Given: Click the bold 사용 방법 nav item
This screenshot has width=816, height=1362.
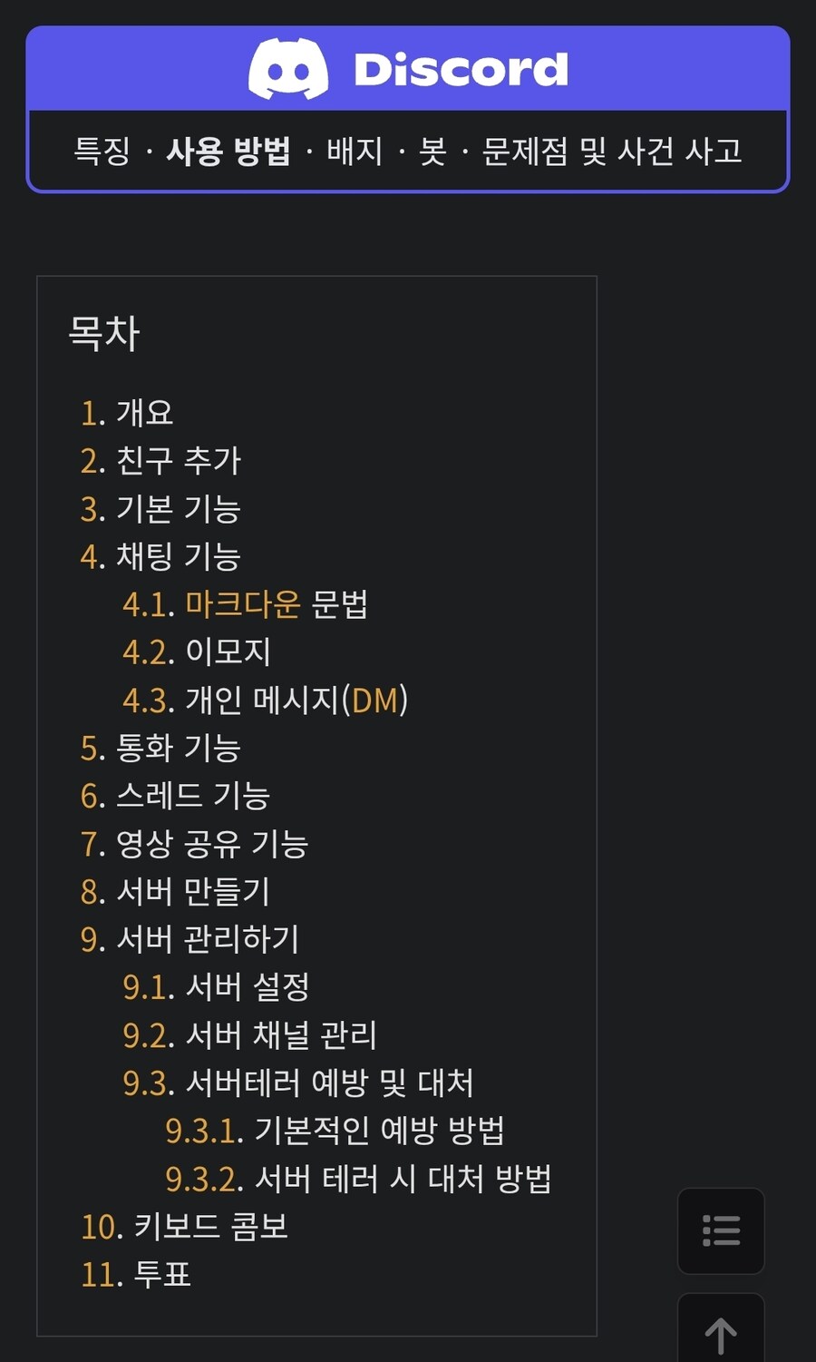Looking at the screenshot, I should pos(229,152).
